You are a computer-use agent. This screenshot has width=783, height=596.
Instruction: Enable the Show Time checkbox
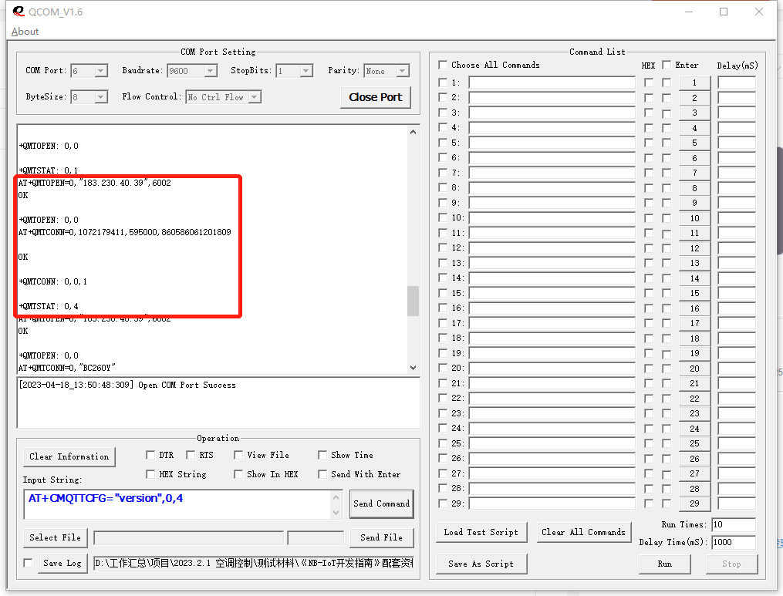[x=322, y=455]
